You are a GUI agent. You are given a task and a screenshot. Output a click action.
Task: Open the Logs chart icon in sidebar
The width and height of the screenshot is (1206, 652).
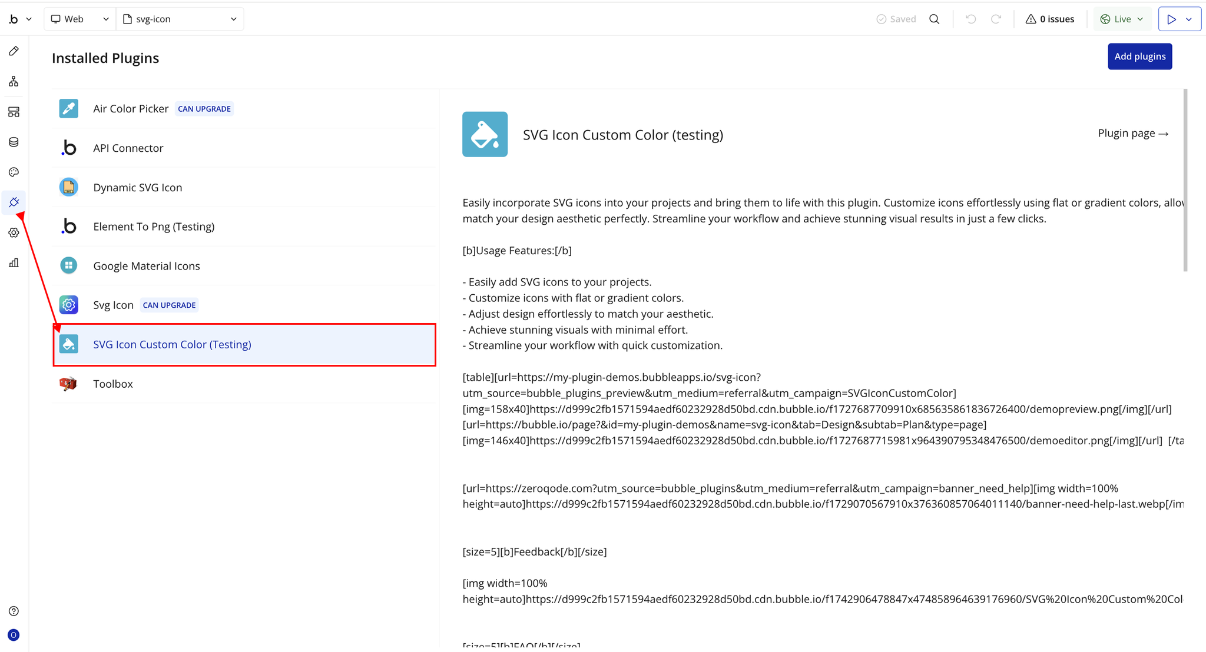click(x=14, y=262)
